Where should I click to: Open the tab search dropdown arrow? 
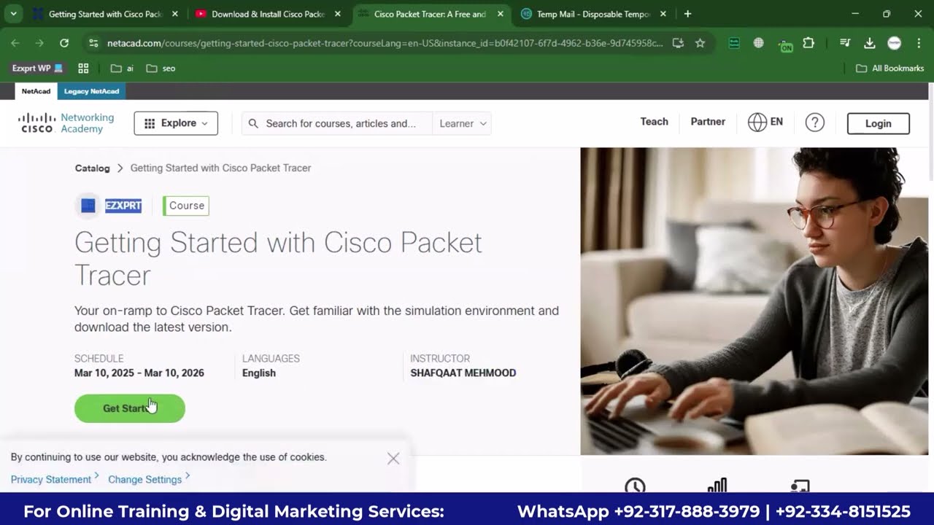[x=13, y=14]
